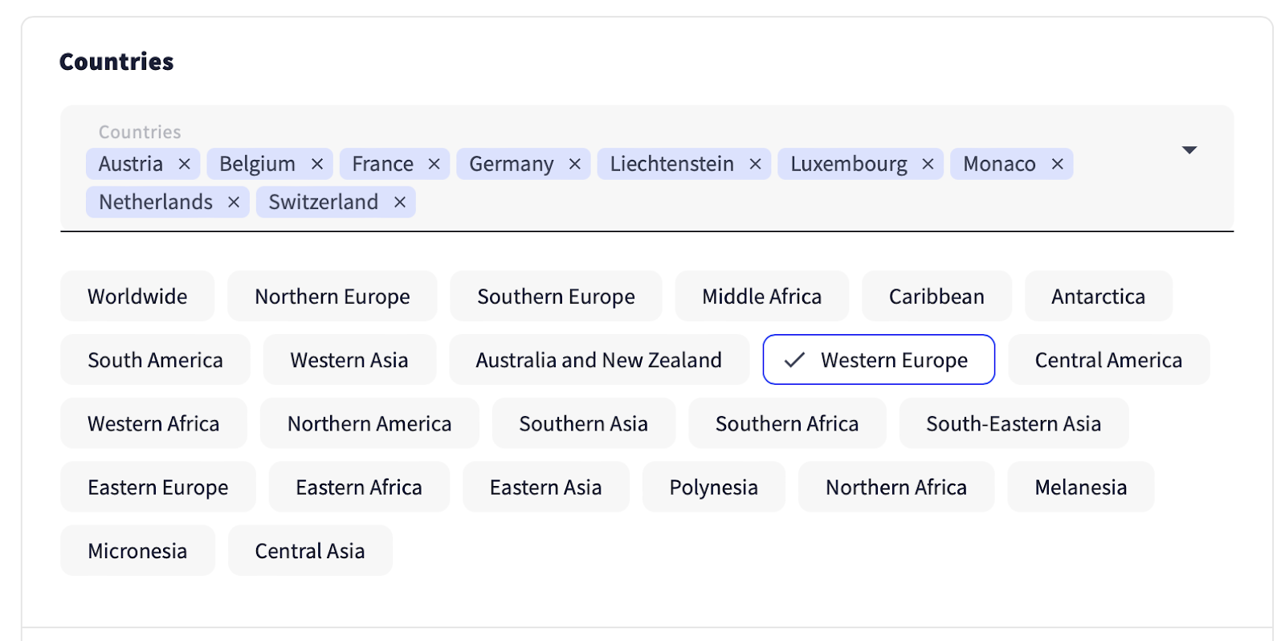The image size is (1285, 641).
Task: Dismiss the Monaco chip
Action: pos(1057,164)
